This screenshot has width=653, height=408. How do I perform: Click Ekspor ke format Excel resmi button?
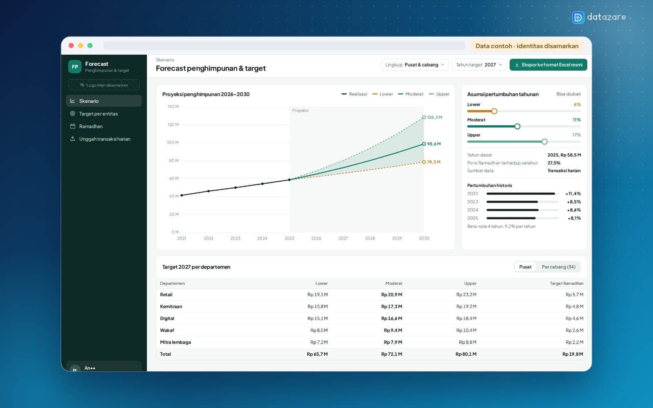548,65
